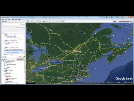The image size is (134, 101).
Task: Click the Record a Tour toolbar icon
Action: [x=41, y=22]
